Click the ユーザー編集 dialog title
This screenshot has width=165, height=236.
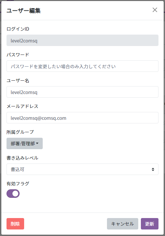(x=23, y=10)
